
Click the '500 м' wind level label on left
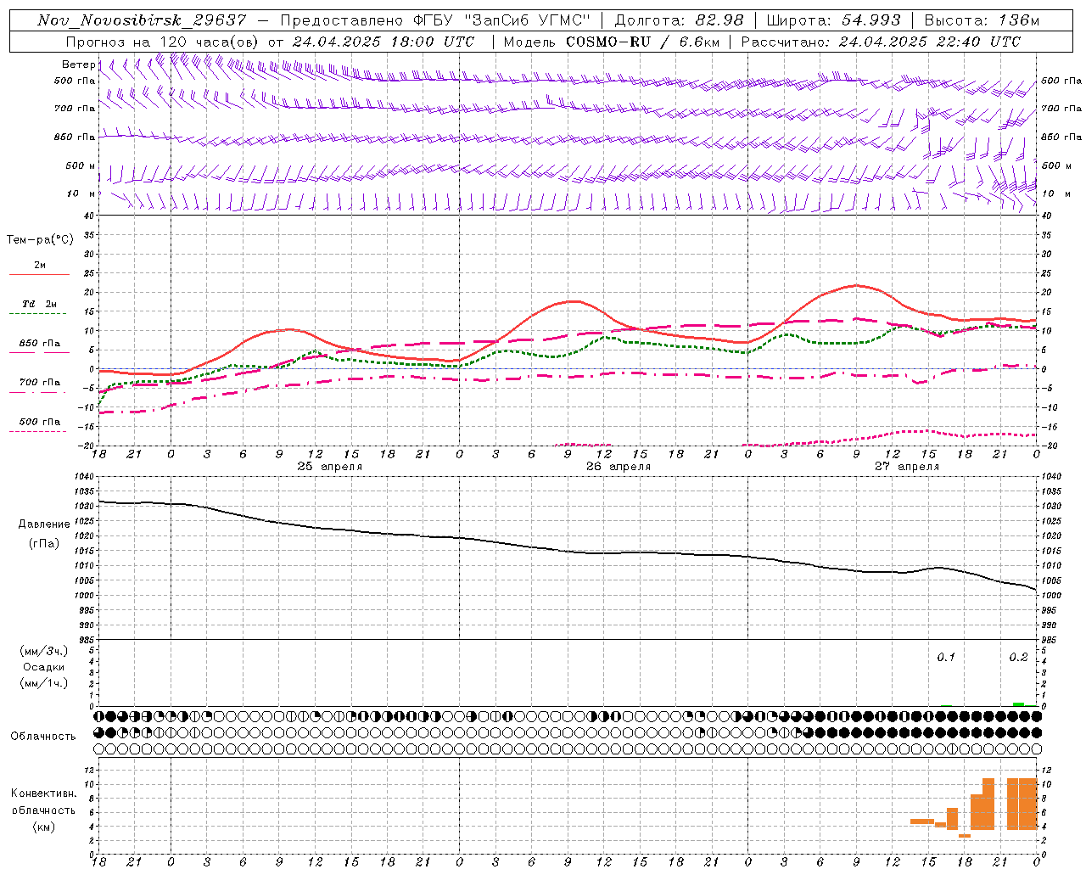point(81,165)
